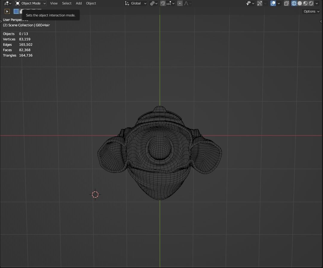Viewport: 323px width, 268px height.
Task: Click the Triangles value '164,736'
Action: point(26,55)
